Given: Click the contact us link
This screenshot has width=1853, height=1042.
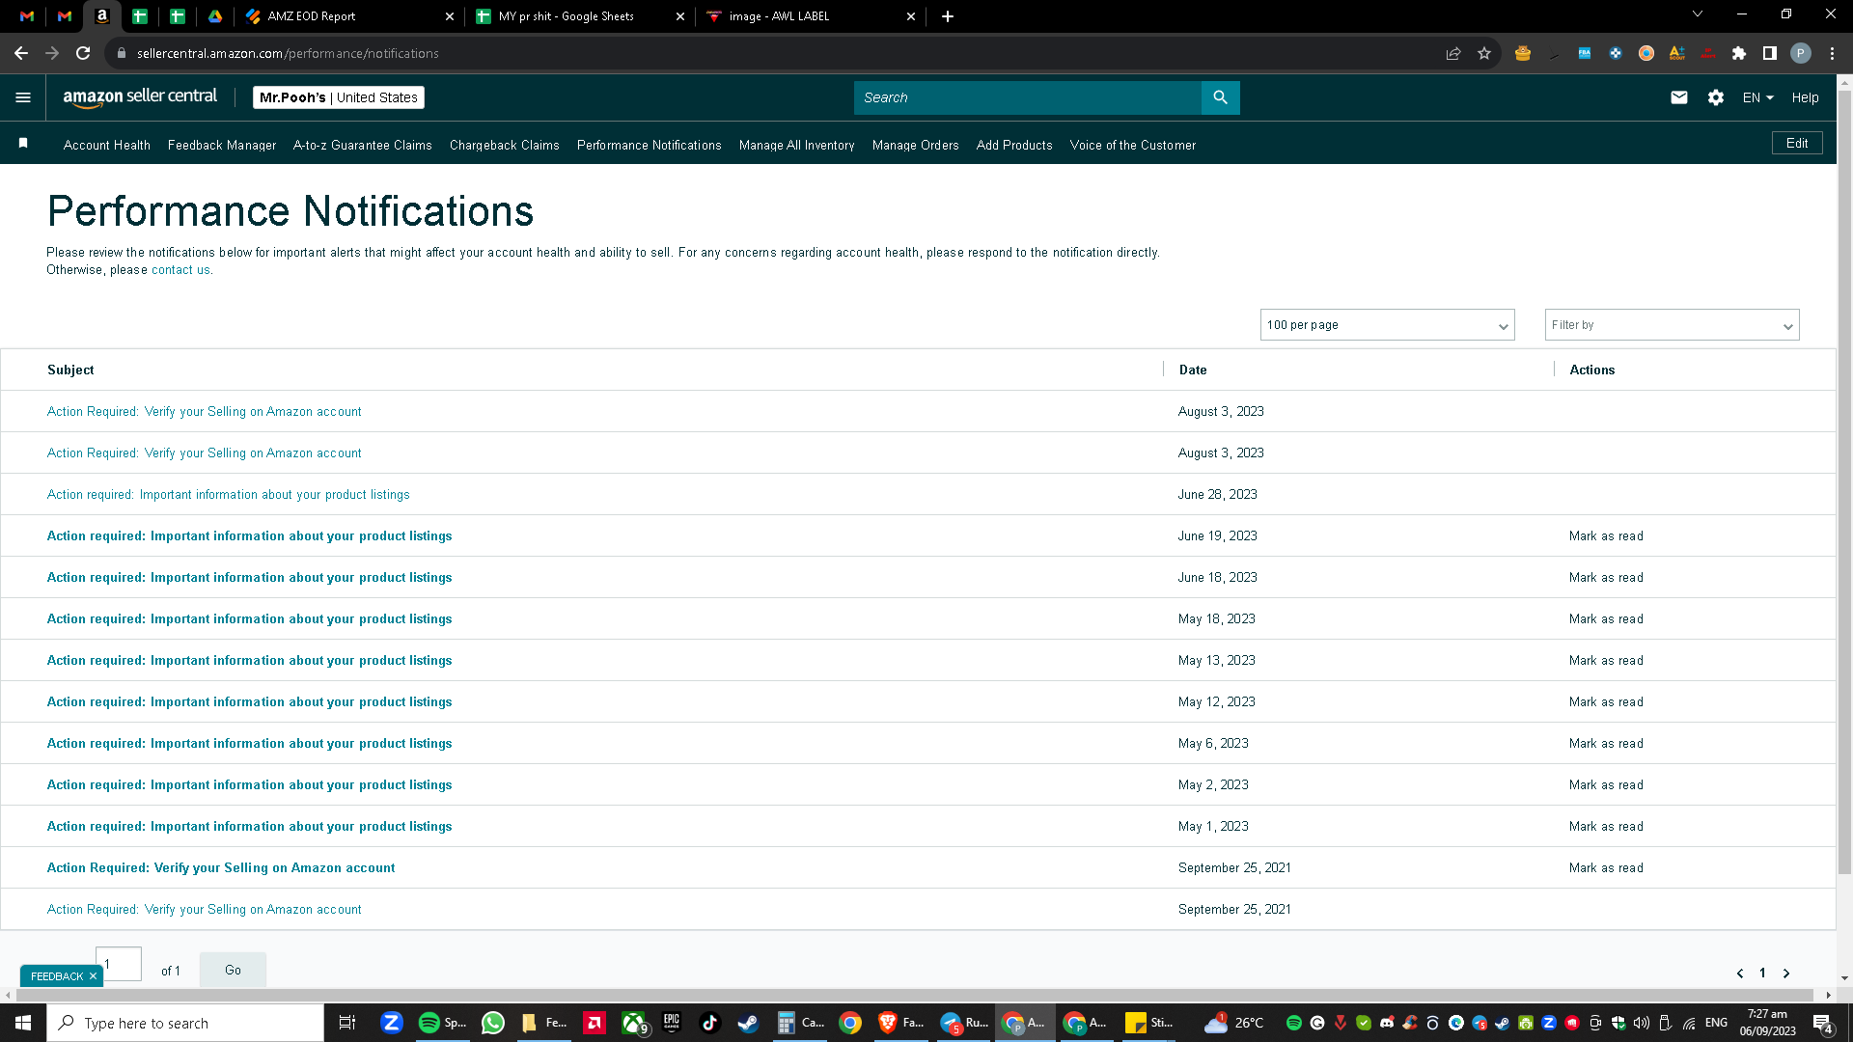Looking at the screenshot, I should (x=180, y=270).
